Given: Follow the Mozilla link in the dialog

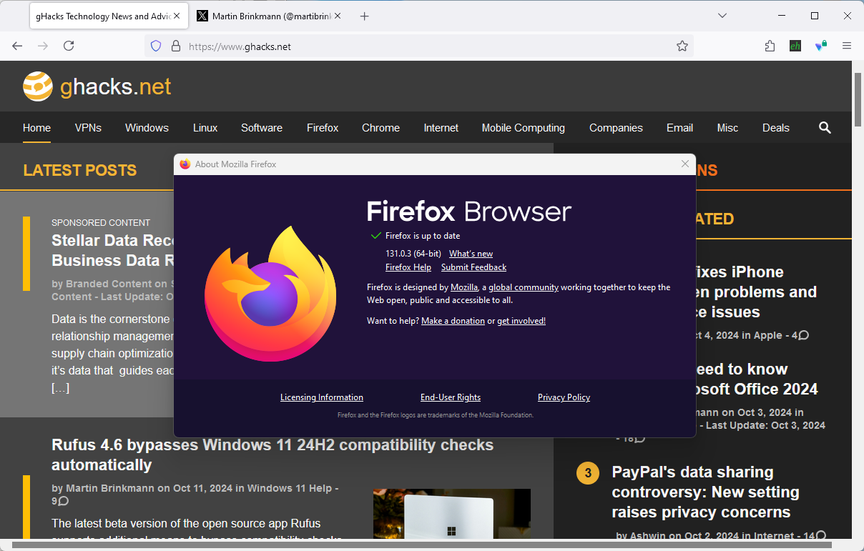Looking at the screenshot, I should [x=464, y=287].
